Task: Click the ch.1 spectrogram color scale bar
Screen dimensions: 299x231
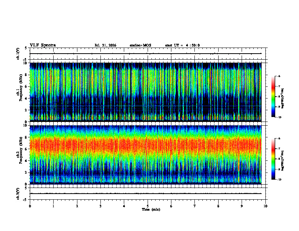Action: pos(273,97)
